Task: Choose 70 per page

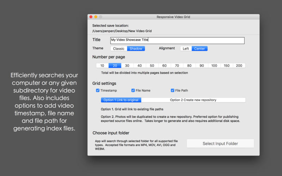Action: point(177,65)
